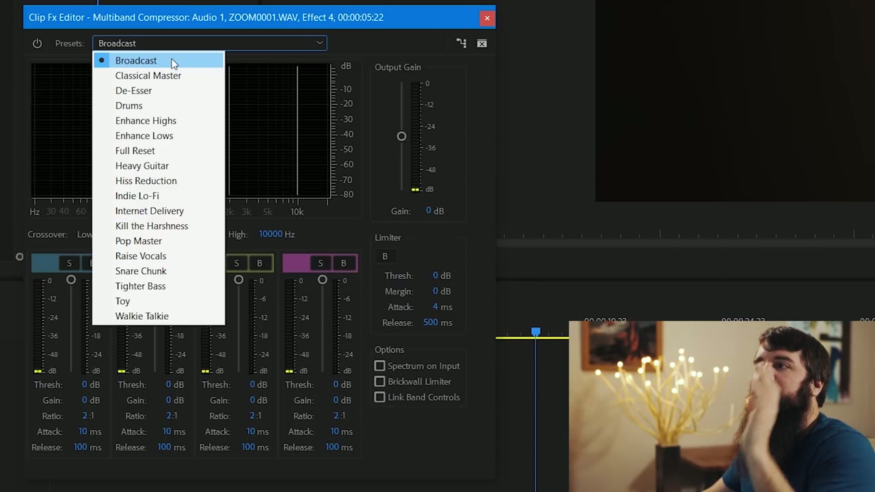Screen dimensions: 875x492
Task: Click the first band Ratio 2:1 value
Action: 87,416
